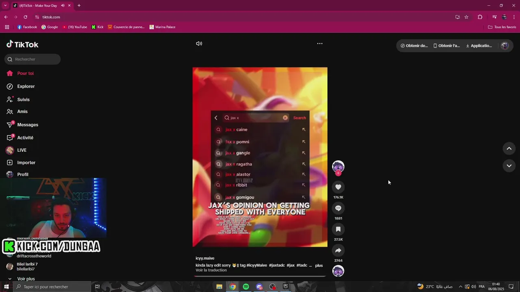Open site information icon in address bar
This screenshot has height=292, width=520.
(37, 17)
